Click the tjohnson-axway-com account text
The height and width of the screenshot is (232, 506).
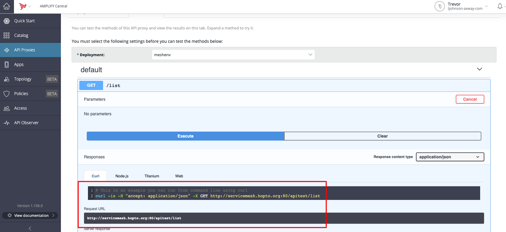click(x=465, y=9)
